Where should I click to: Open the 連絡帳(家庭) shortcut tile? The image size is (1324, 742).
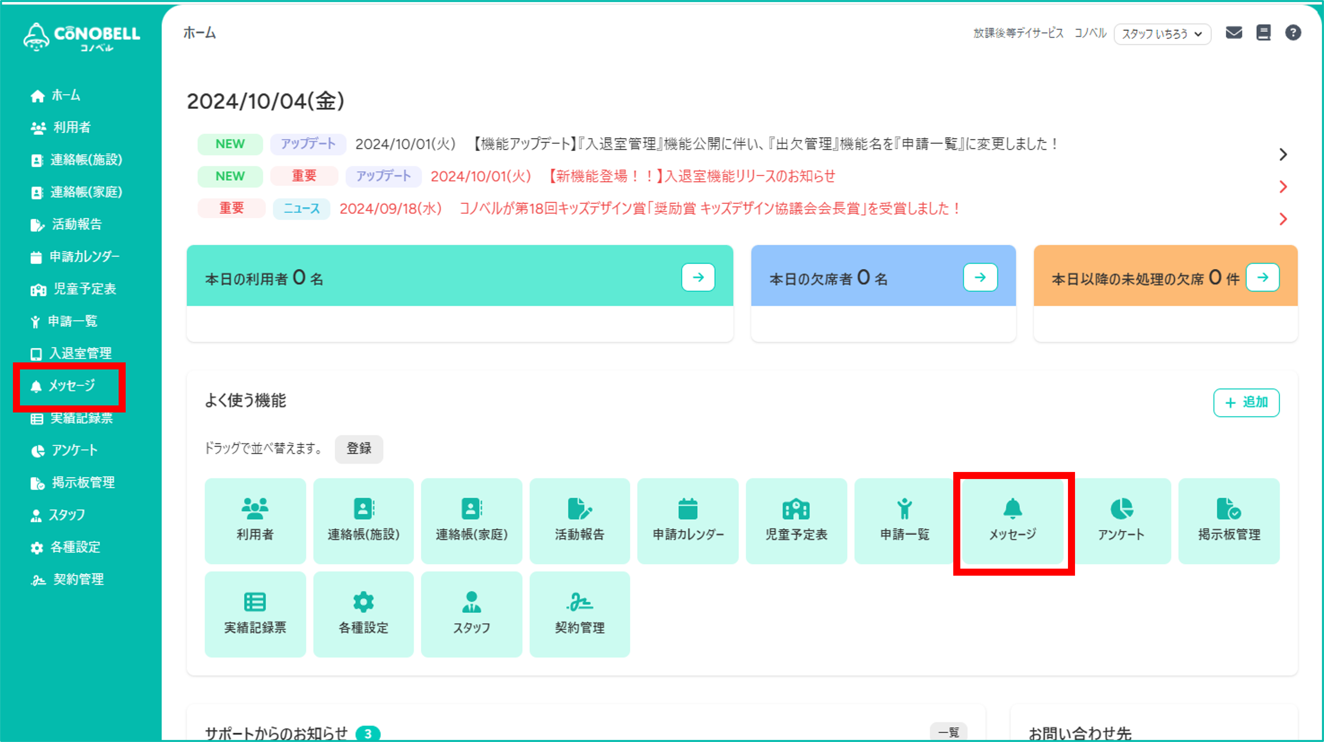471,521
